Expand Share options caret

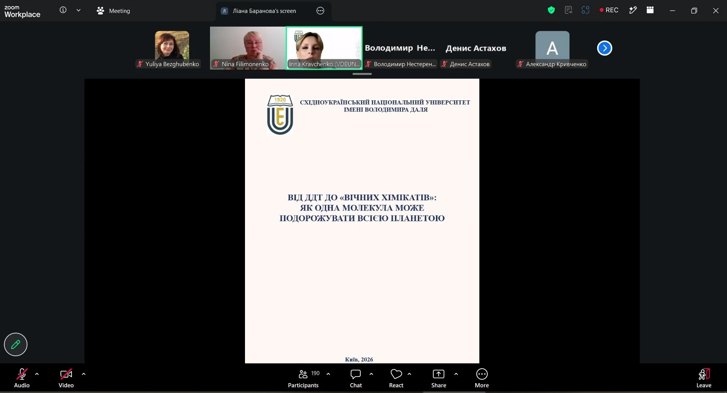[456, 374]
